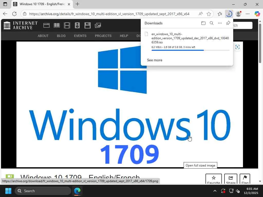Viewport: 263px width, 197px height.
Task: Click the taskbar Search box
Action: click(43, 191)
